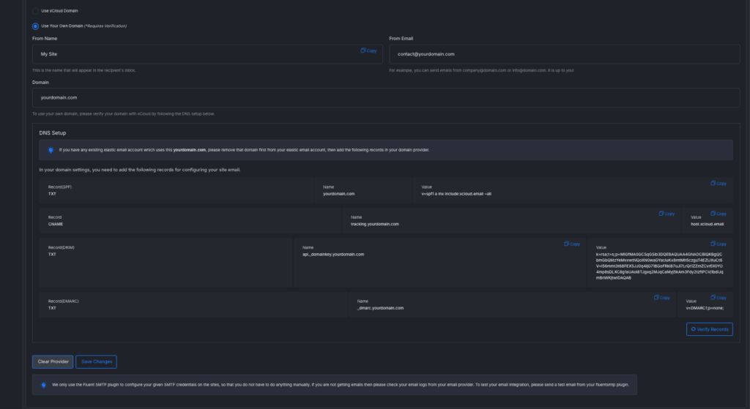This screenshot has width=750, height=409.
Task: Copy the DKIM record name
Action: pos(571,244)
